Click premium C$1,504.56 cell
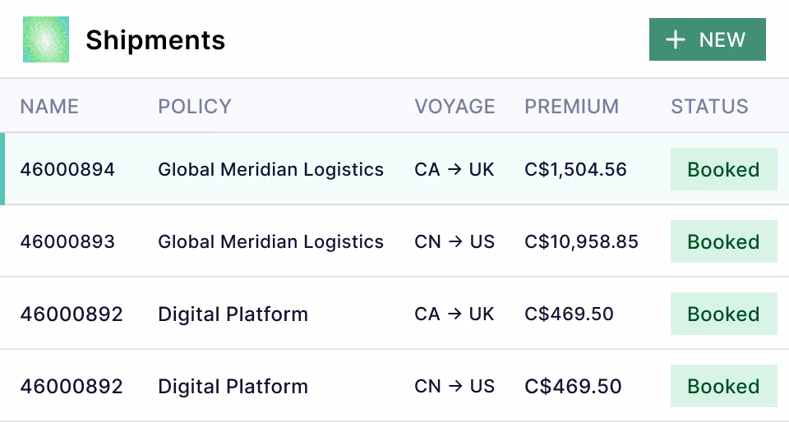The image size is (789, 422). coord(575,170)
